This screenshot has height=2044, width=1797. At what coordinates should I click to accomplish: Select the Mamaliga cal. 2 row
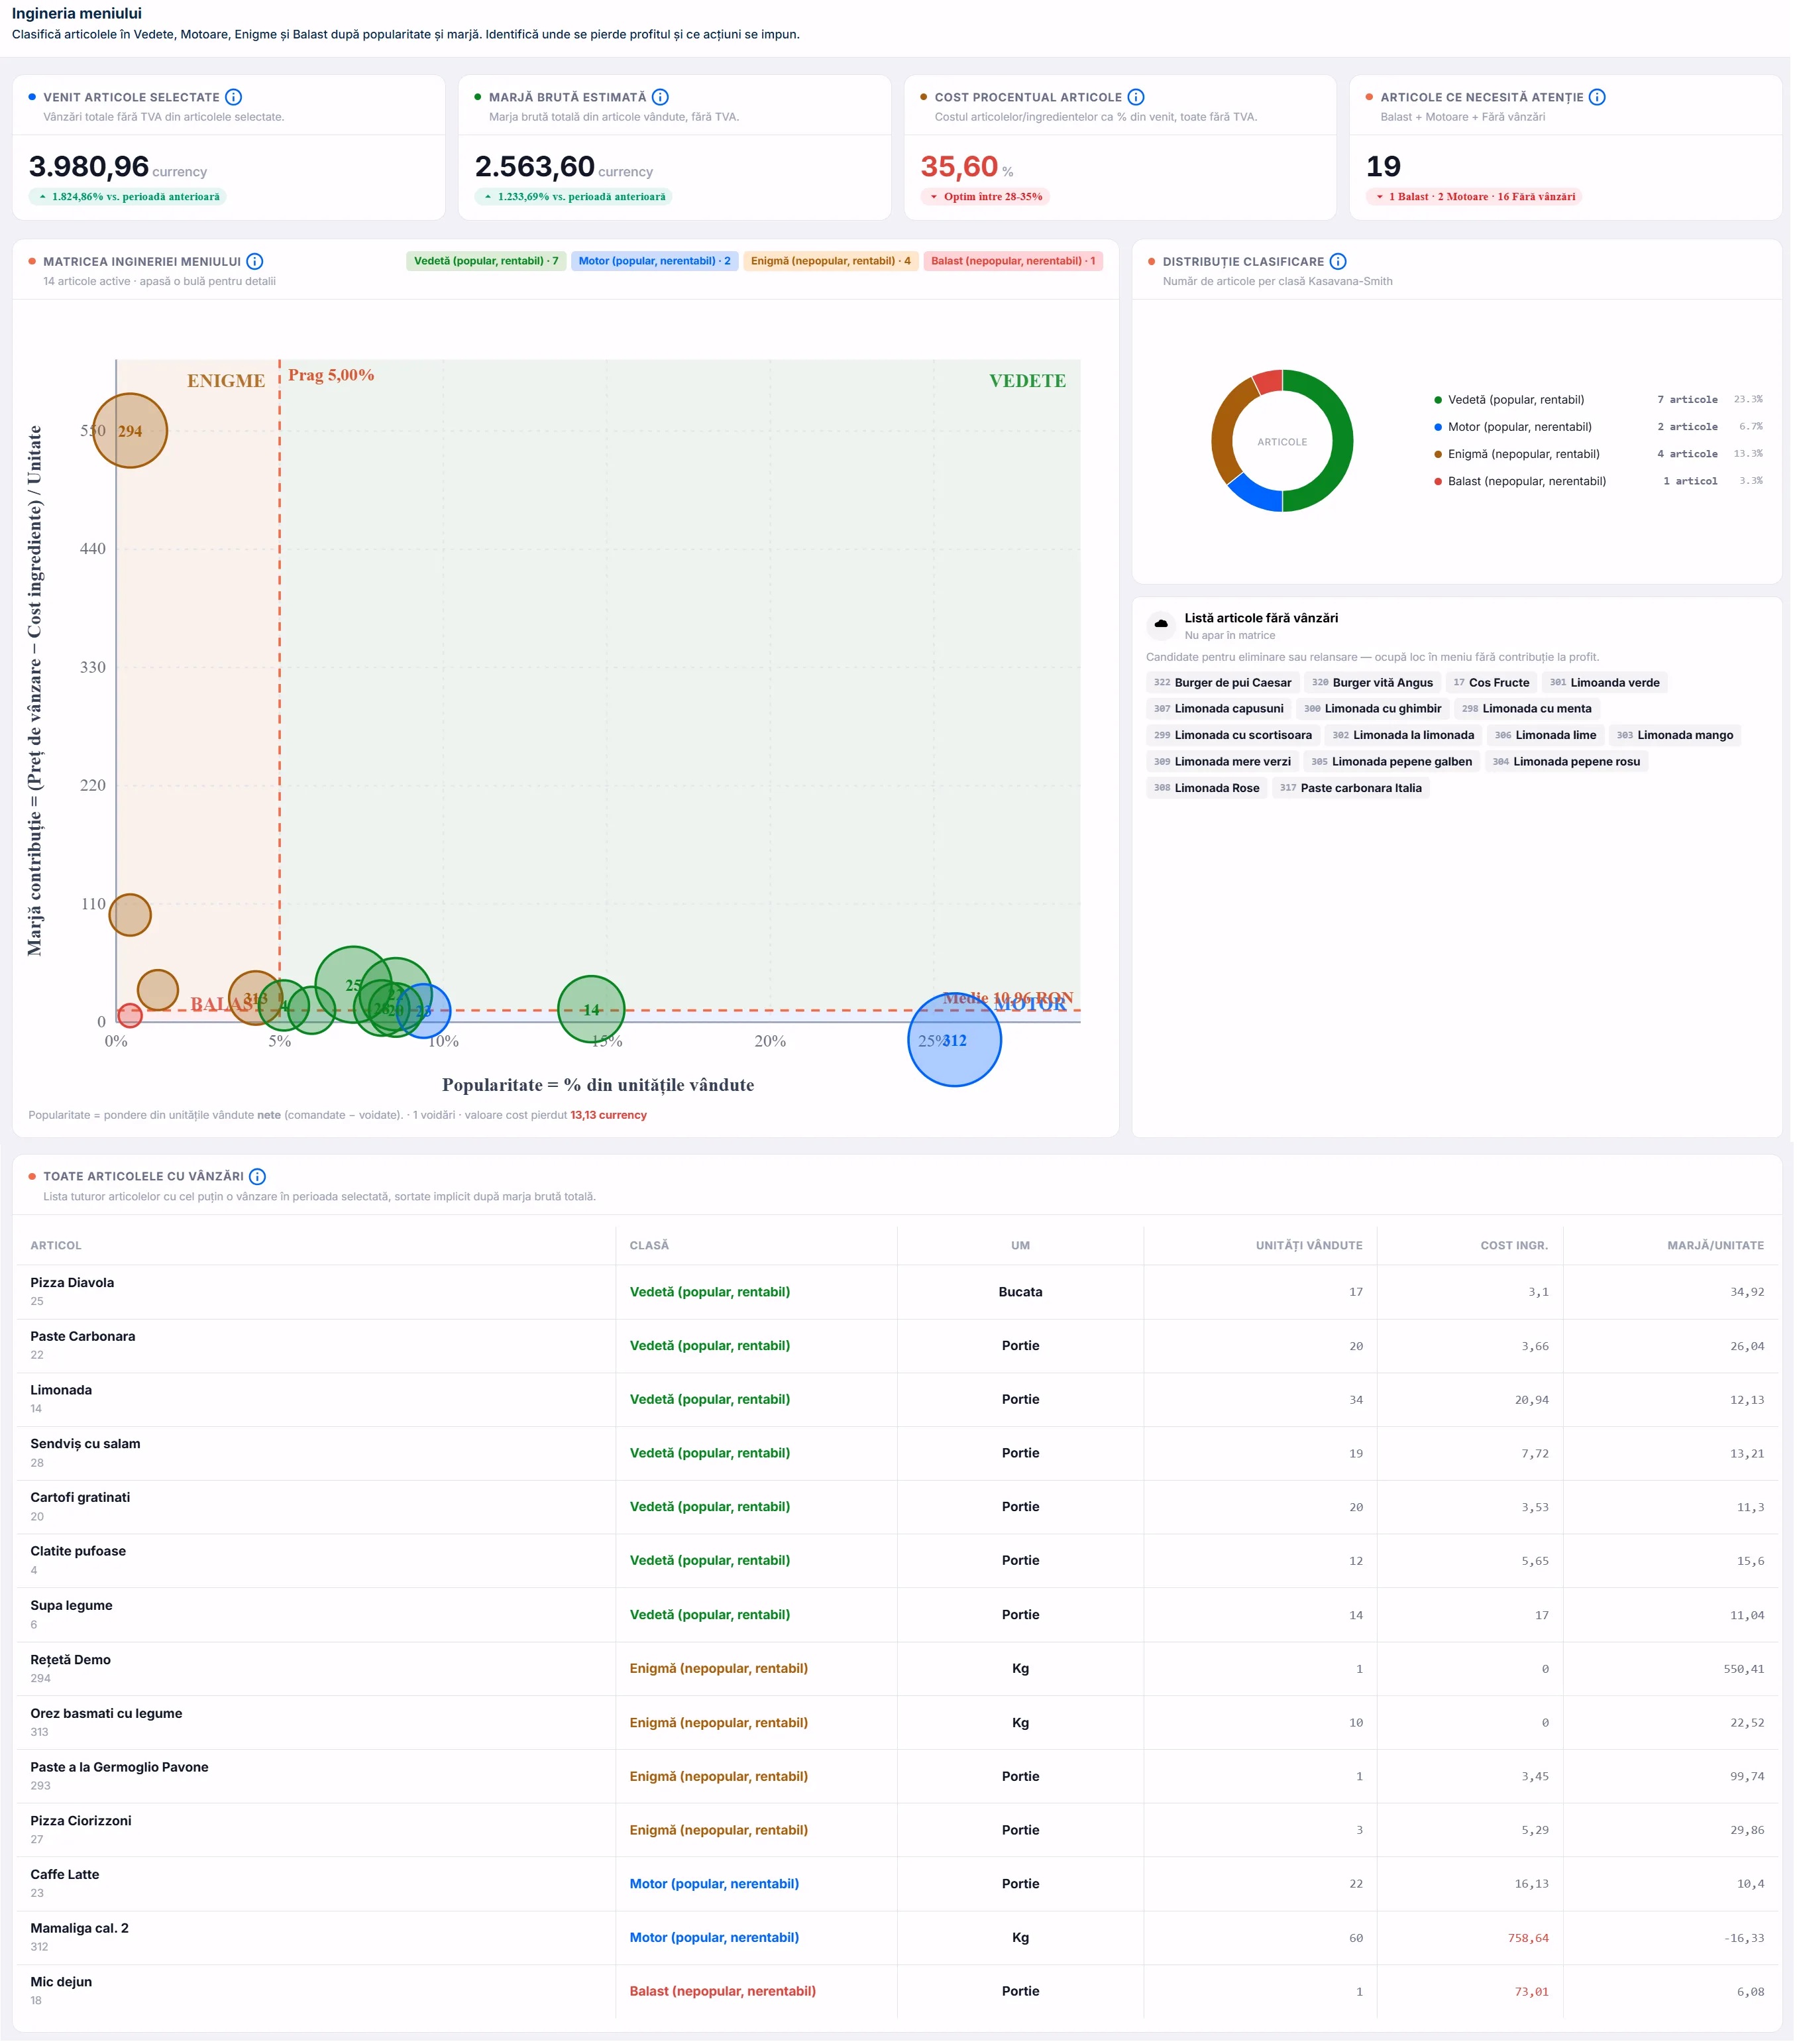coord(897,1938)
